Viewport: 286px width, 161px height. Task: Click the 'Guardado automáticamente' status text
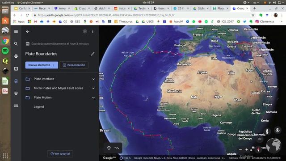[60, 44]
